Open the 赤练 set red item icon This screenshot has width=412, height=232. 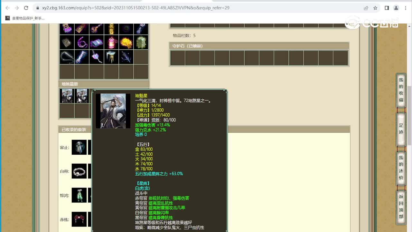[79, 219]
